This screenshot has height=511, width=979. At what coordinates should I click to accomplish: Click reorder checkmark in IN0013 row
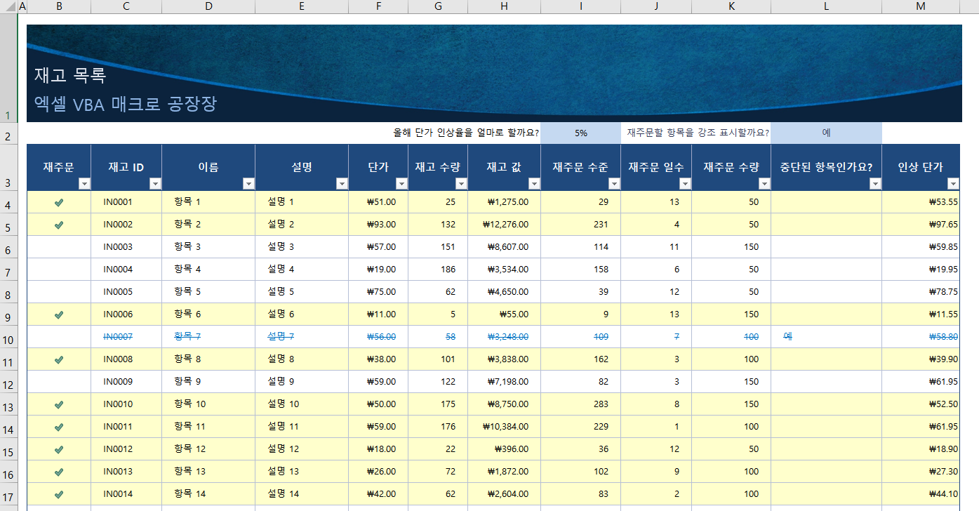click(59, 472)
